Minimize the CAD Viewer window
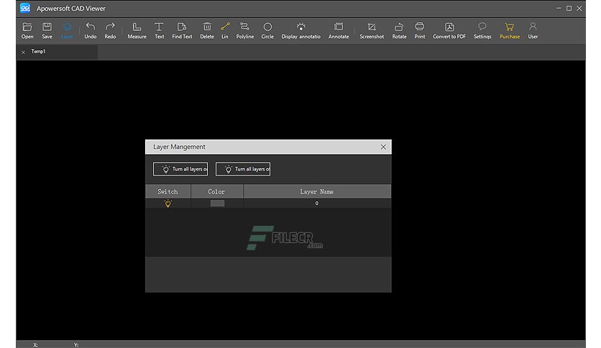This screenshot has height=348, width=601. tap(559, 8)
